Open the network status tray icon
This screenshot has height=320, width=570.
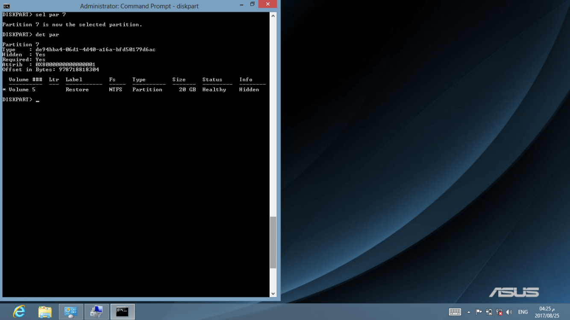(499, 312)
